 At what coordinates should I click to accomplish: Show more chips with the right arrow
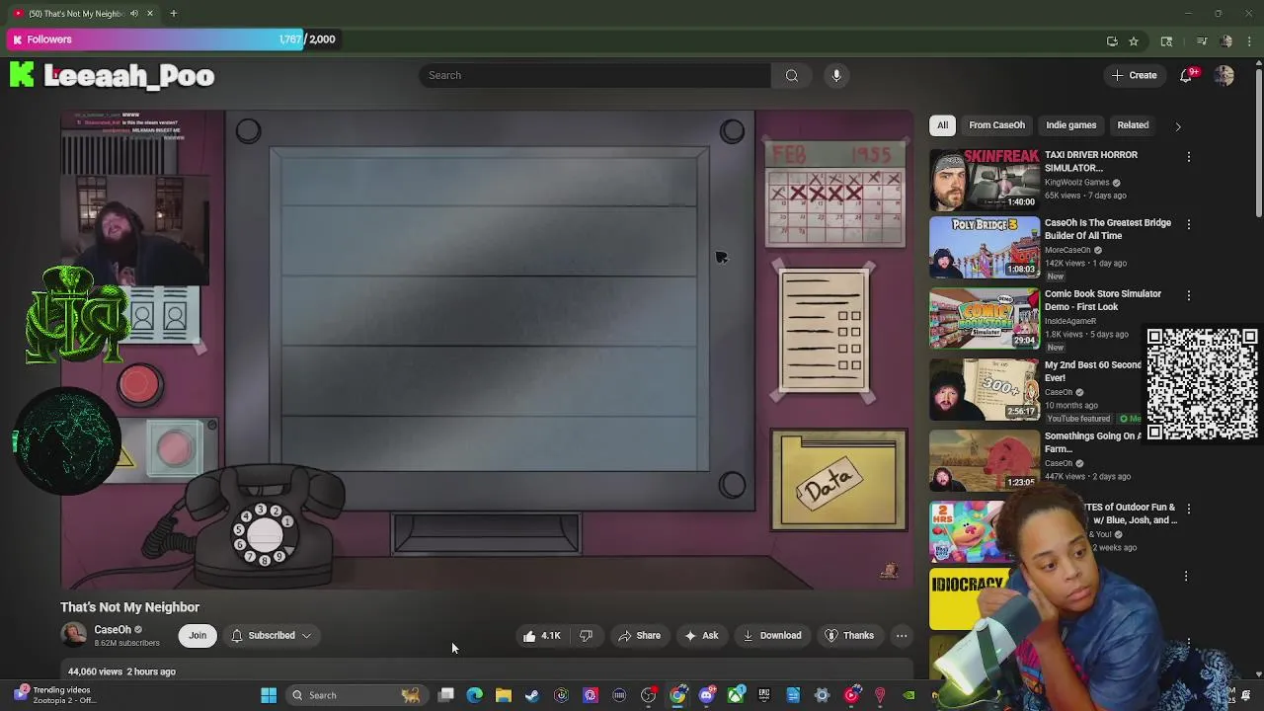tap(1177, 126)
